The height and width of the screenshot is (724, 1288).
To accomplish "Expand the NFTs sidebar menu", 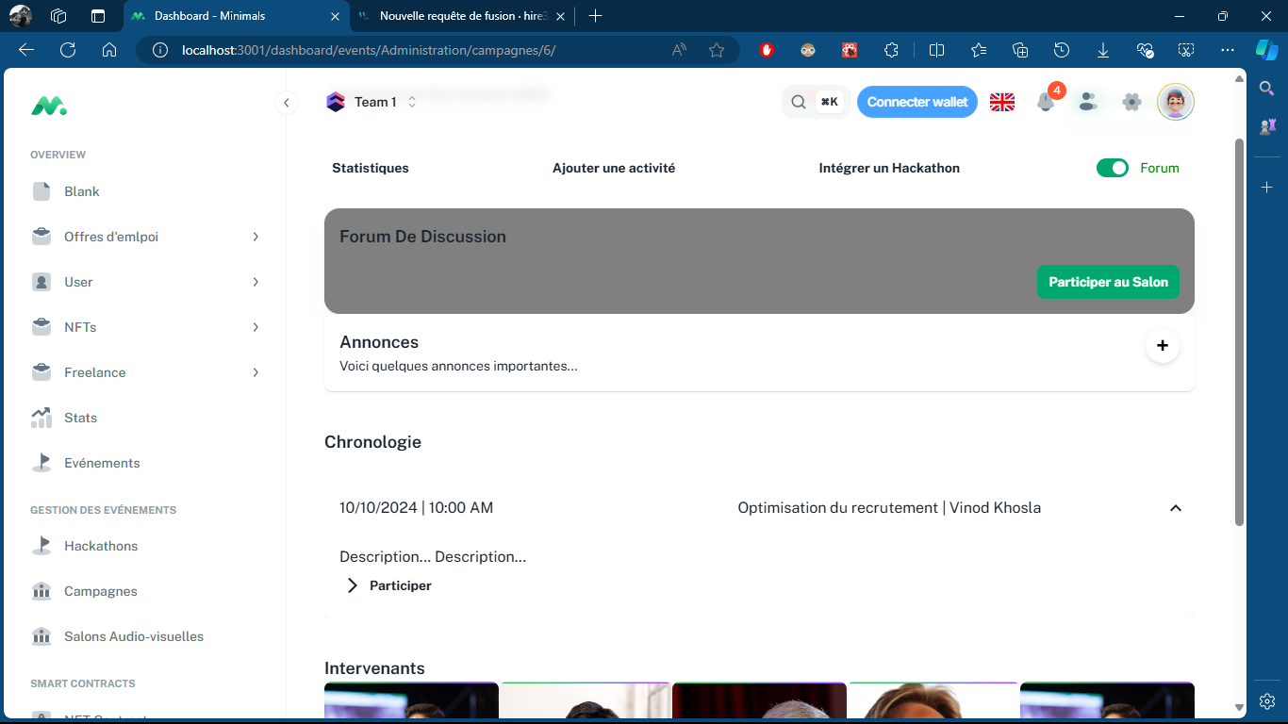I will point(146,327).
